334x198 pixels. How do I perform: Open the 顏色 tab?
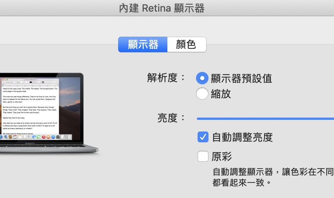[x=186, y=44]
